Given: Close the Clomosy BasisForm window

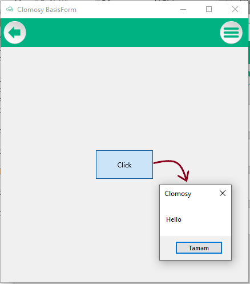Looking at the screenshot, I should (235, 9).
